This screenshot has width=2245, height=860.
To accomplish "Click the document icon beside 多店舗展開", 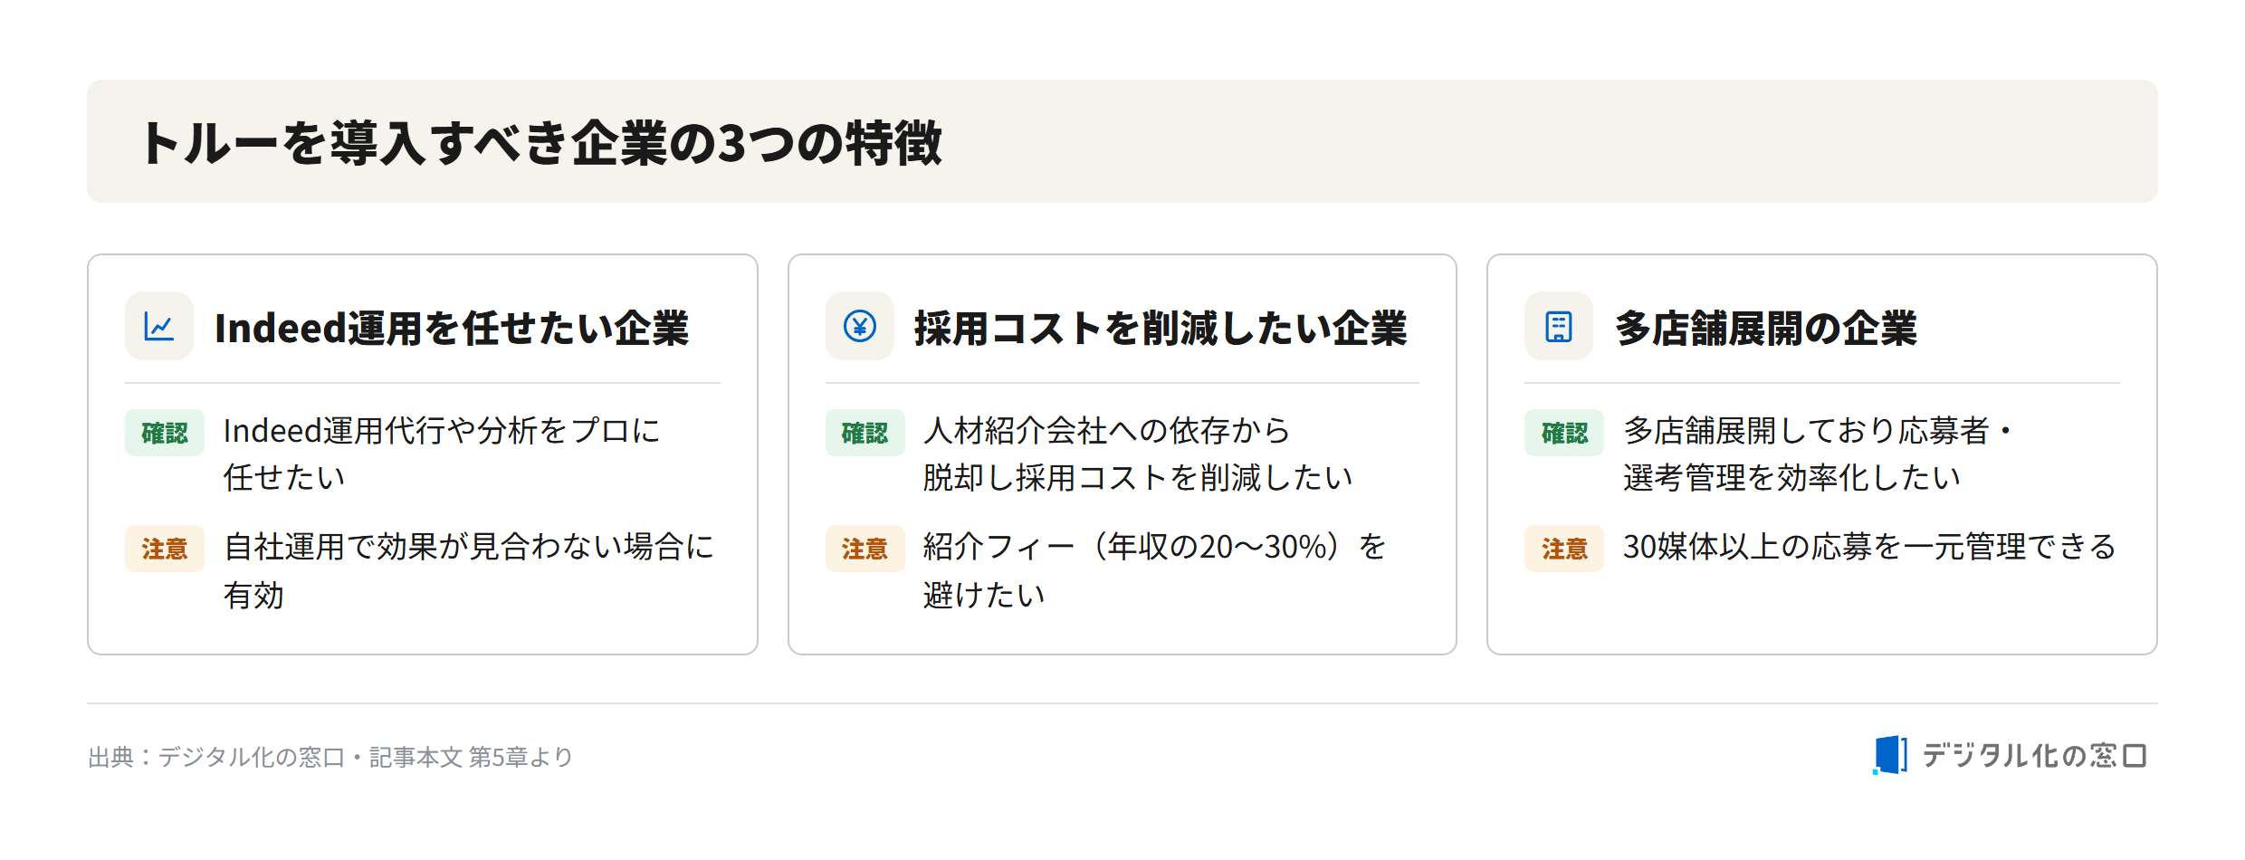I will pos(1558,326).
